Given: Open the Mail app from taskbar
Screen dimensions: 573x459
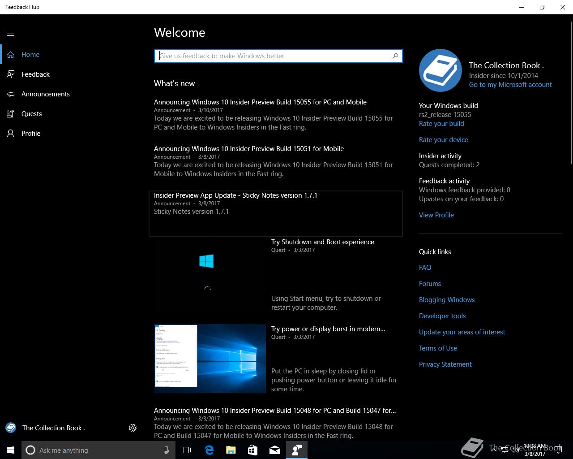Looking at the screenshot, I should [275, 450].
